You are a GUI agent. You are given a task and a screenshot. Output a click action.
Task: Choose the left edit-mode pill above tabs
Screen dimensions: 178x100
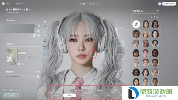tap(79, 91)
